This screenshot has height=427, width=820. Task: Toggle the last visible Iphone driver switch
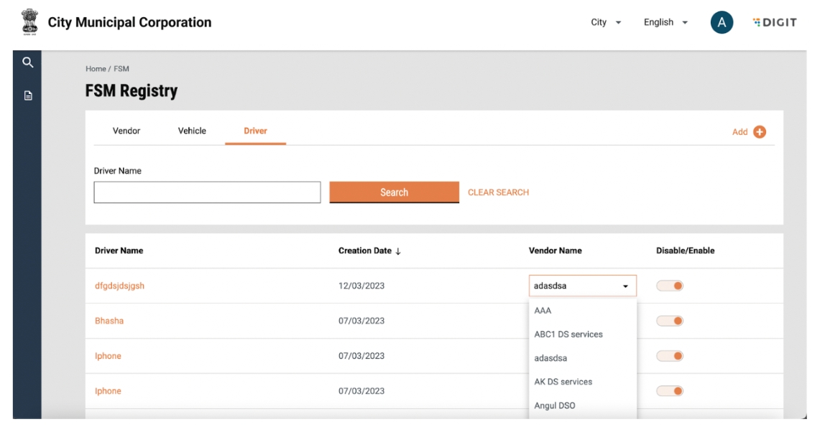click(670, 391)
